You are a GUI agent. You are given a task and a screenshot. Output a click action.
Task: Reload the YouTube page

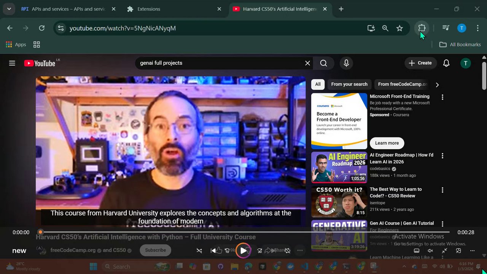click(42, 28)
